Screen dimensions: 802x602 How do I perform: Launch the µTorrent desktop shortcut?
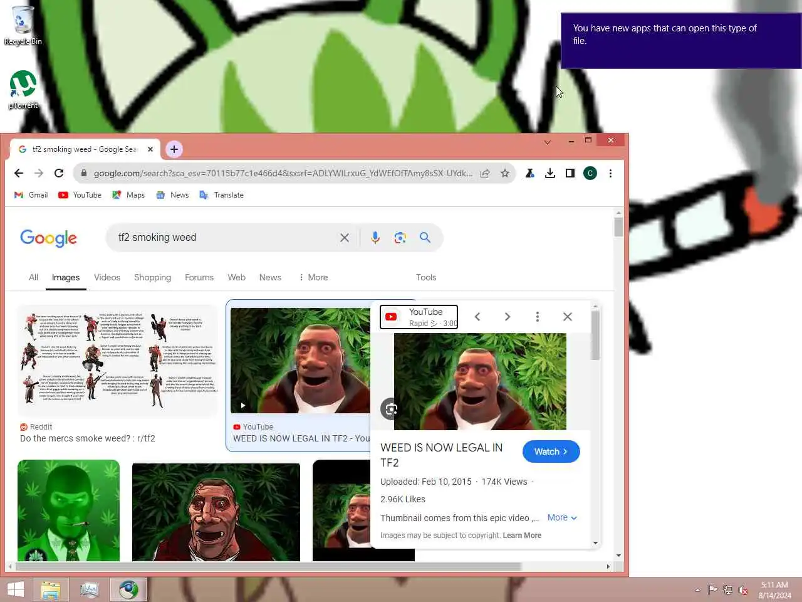click(x=23, y=89)
